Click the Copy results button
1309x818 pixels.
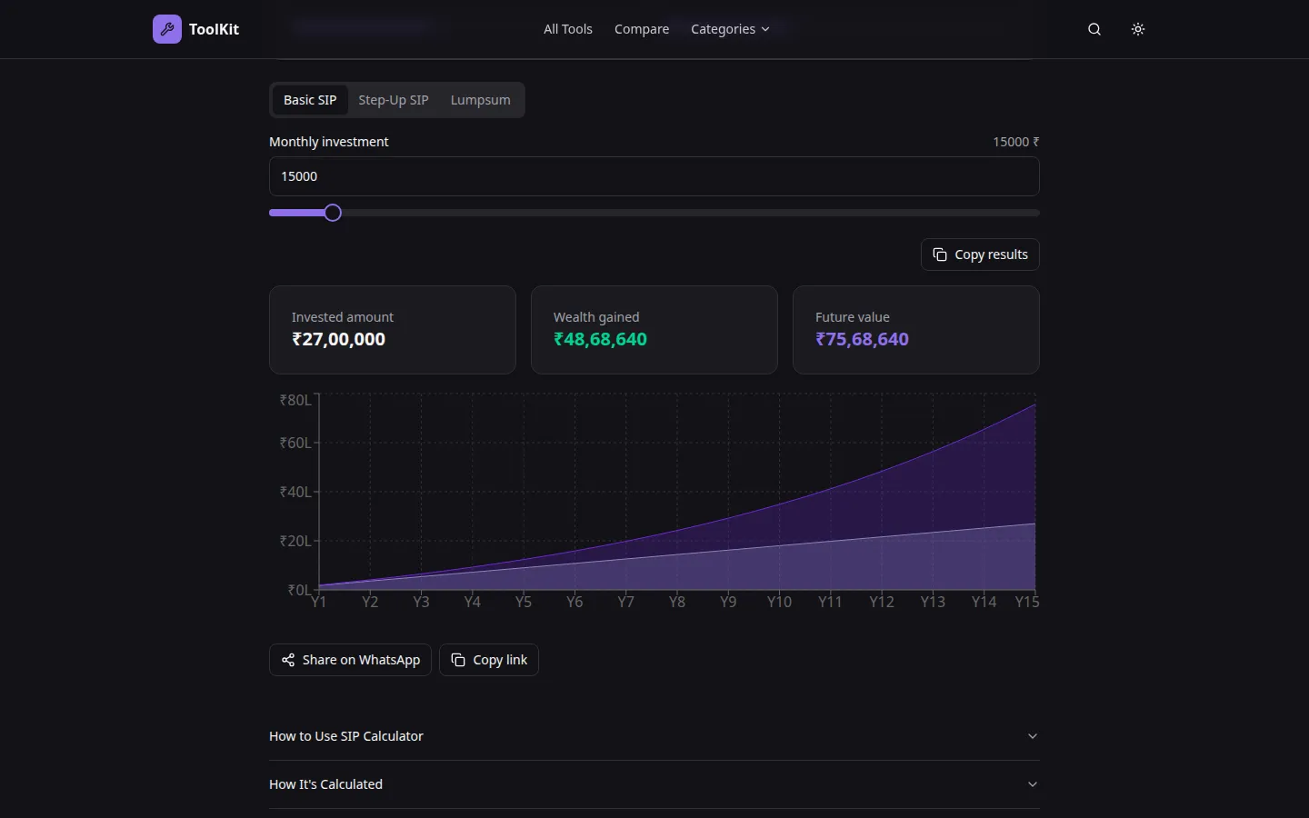coord(980,254)
